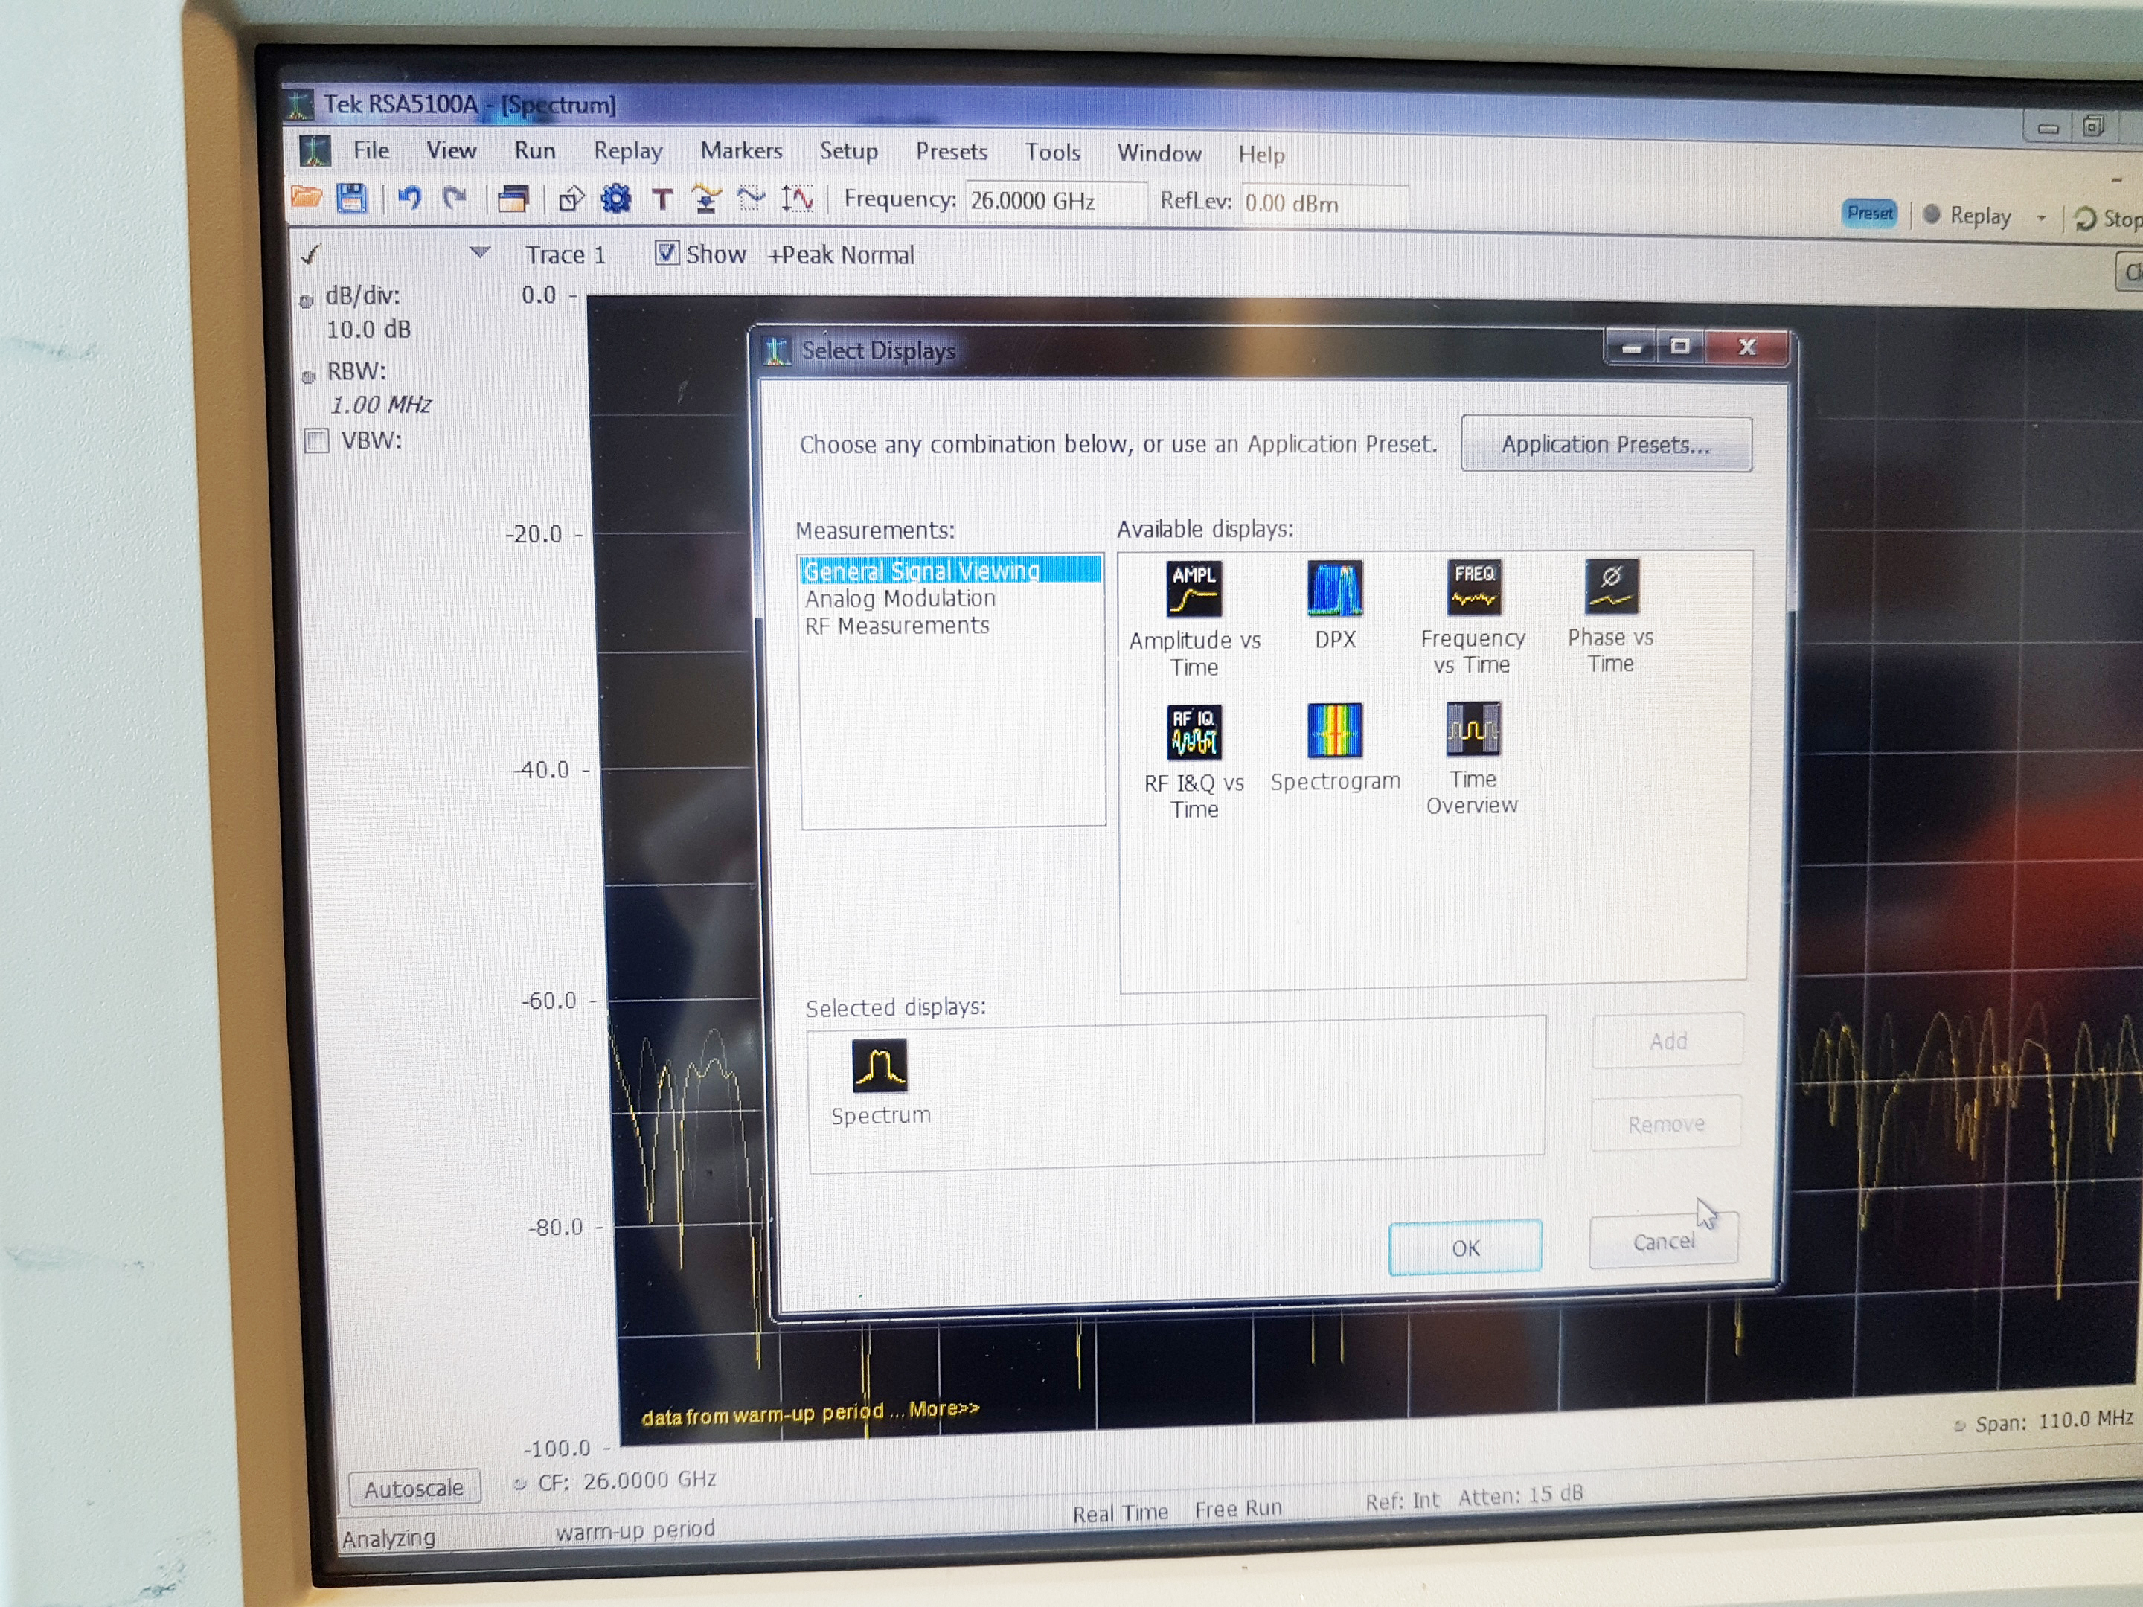
Task: Toggle the Show trace checkbox
Action: point(665,253)
